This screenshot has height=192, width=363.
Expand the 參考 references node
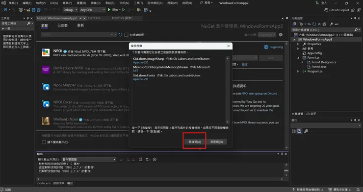pos(298,49)
